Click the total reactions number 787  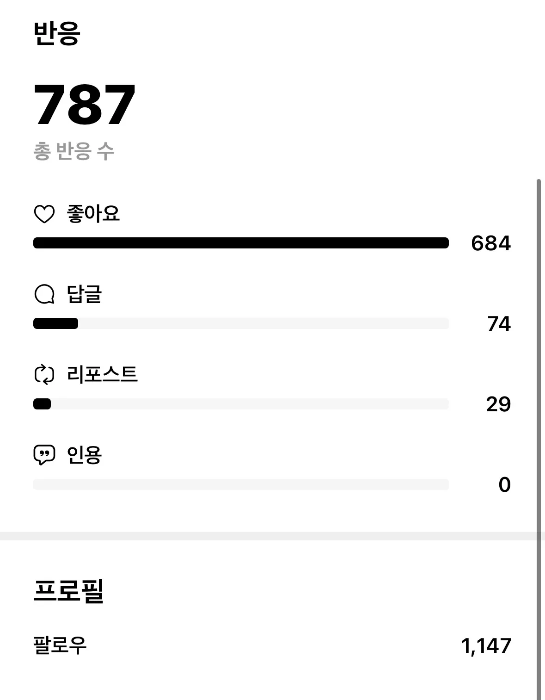pyautogui.click(x=85, y=105)
